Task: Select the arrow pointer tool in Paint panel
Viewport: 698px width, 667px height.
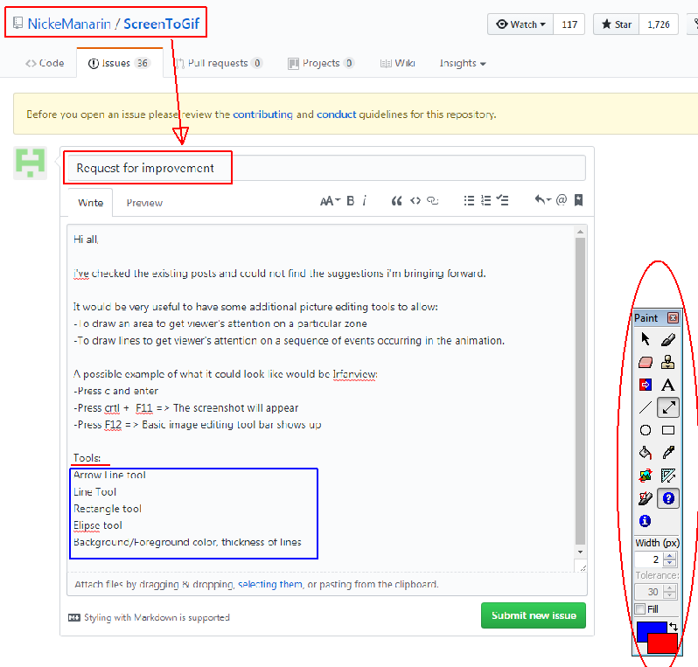Action: 645,339
